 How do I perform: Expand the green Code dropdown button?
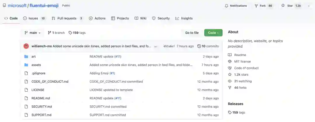coord(213,33)
